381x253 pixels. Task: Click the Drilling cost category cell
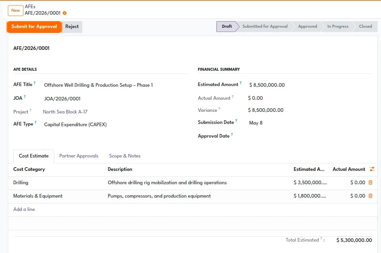pos(57,183)
